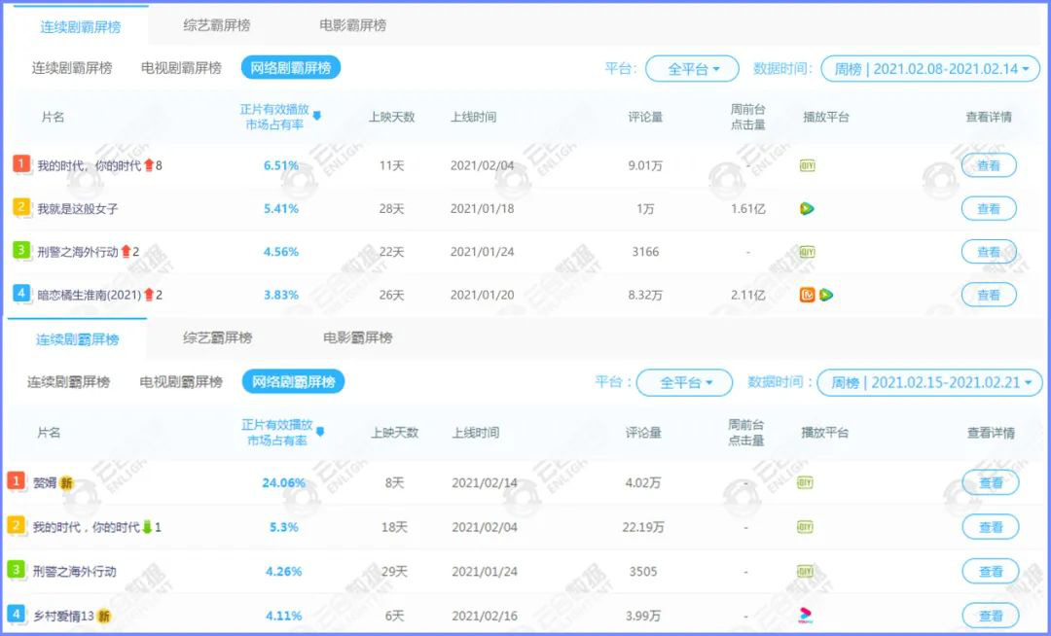Viewport: 1051px width, 636px height.
Task: Click rank 2 badge of the 5.3% row
Action: click(x=17, y=525)
